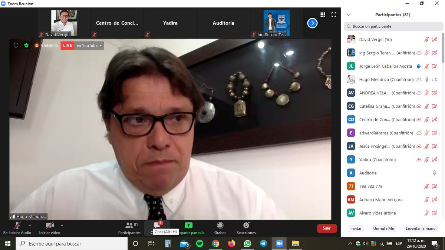This screenshot has width=445, height=250.
Task: Open Google Chrome from the taskbar
Action: click(x=215, y=243)
